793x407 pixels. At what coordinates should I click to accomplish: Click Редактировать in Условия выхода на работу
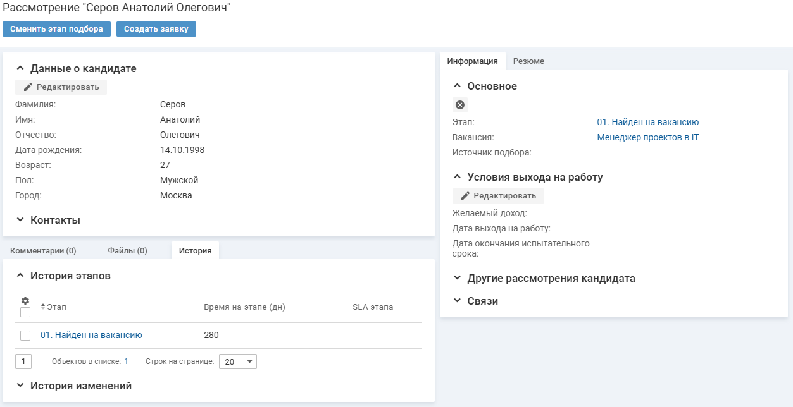tap(498, 196)
